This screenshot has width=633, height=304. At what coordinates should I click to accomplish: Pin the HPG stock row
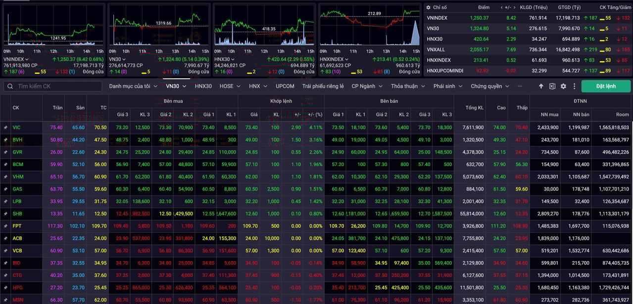(5, 288)
